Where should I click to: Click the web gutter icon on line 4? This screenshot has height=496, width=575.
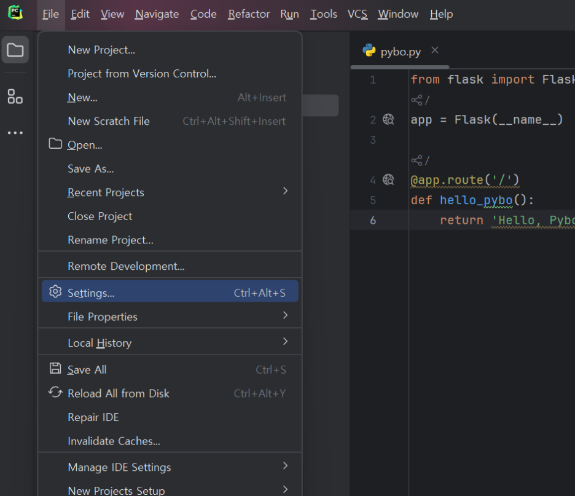388,179
